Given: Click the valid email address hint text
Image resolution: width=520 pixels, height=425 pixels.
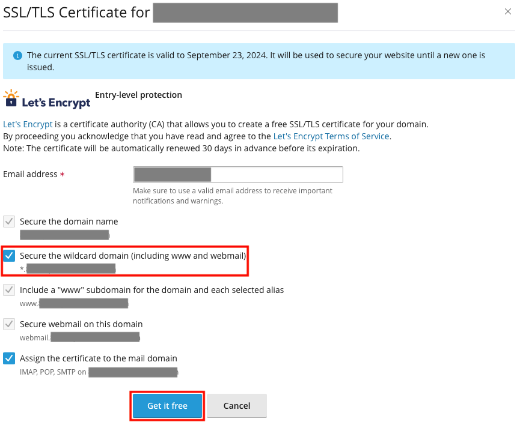Looking at the screenshot, I should tap(233, 196).
